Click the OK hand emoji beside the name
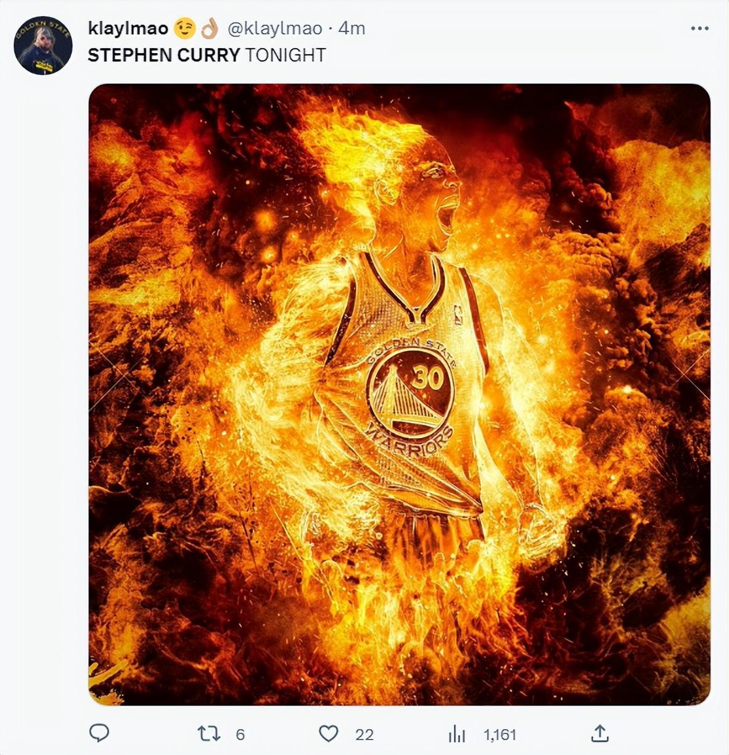 pos(209,28)
